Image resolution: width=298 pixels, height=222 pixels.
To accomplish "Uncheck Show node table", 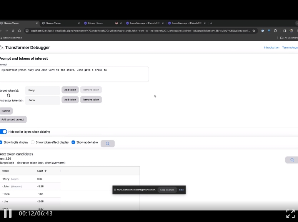I will 73,142.
